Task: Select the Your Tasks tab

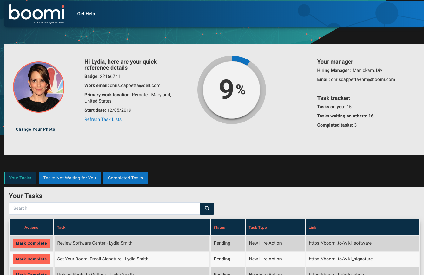Action: (20, 178)
